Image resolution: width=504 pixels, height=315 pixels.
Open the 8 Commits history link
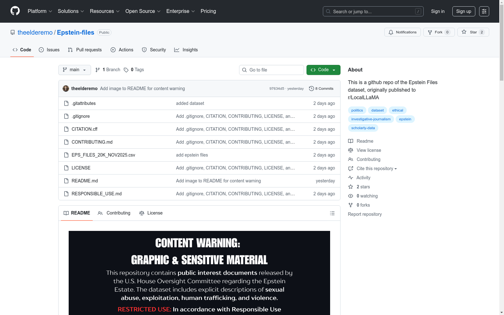[321, 89]
